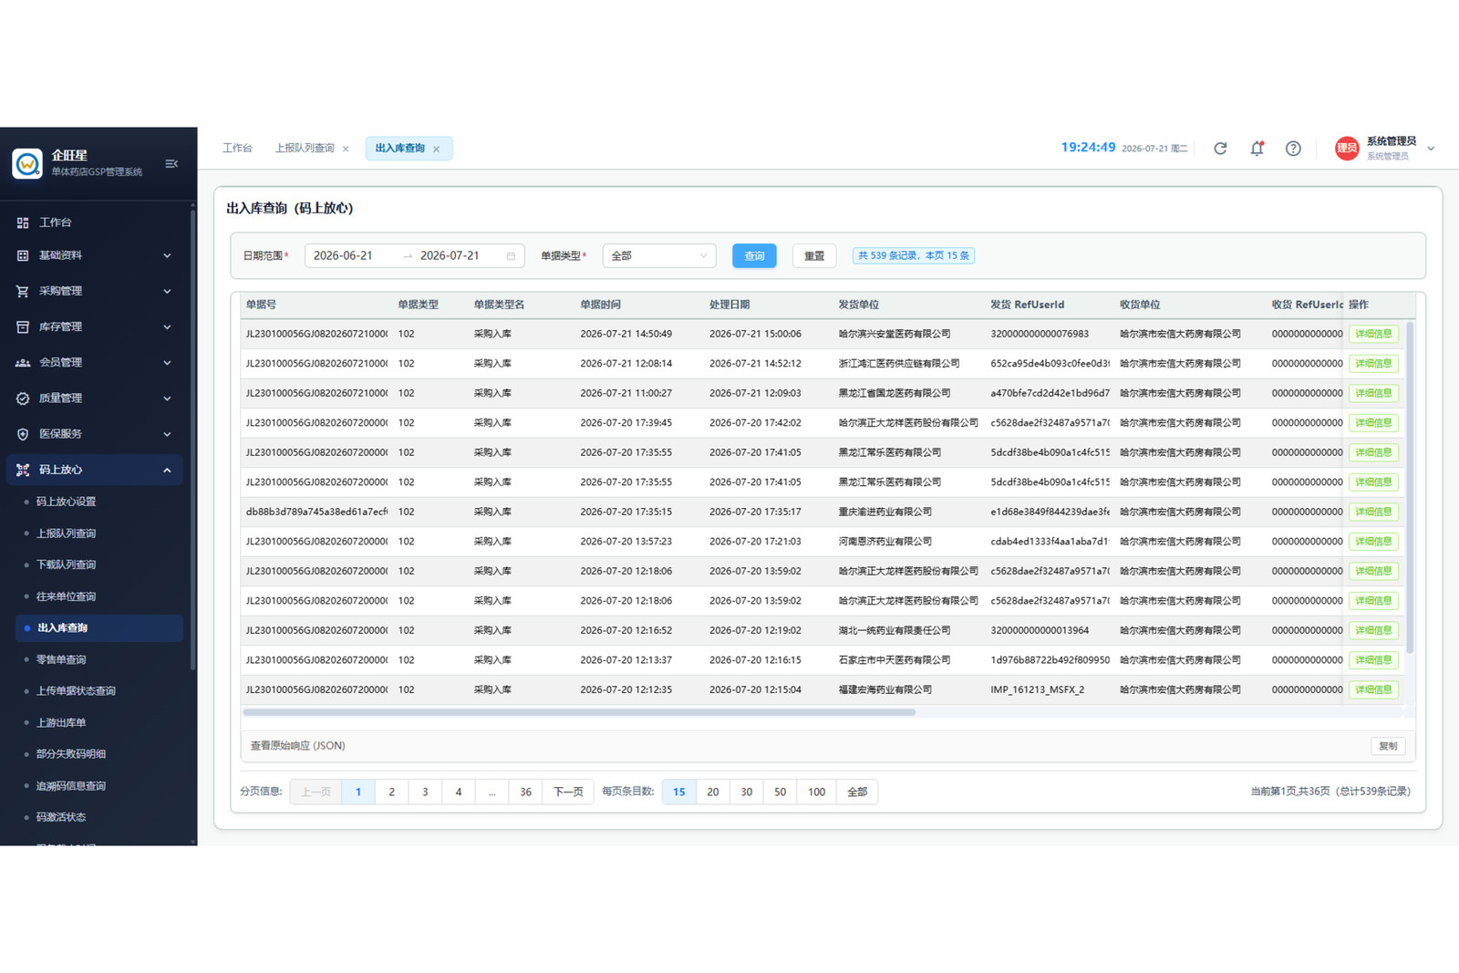Screen dimensions: 1459x973
Task: Click the 工作台 sidebar icon
Action: coord(23,223)
